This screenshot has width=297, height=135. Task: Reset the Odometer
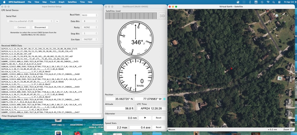coord(159,118)
